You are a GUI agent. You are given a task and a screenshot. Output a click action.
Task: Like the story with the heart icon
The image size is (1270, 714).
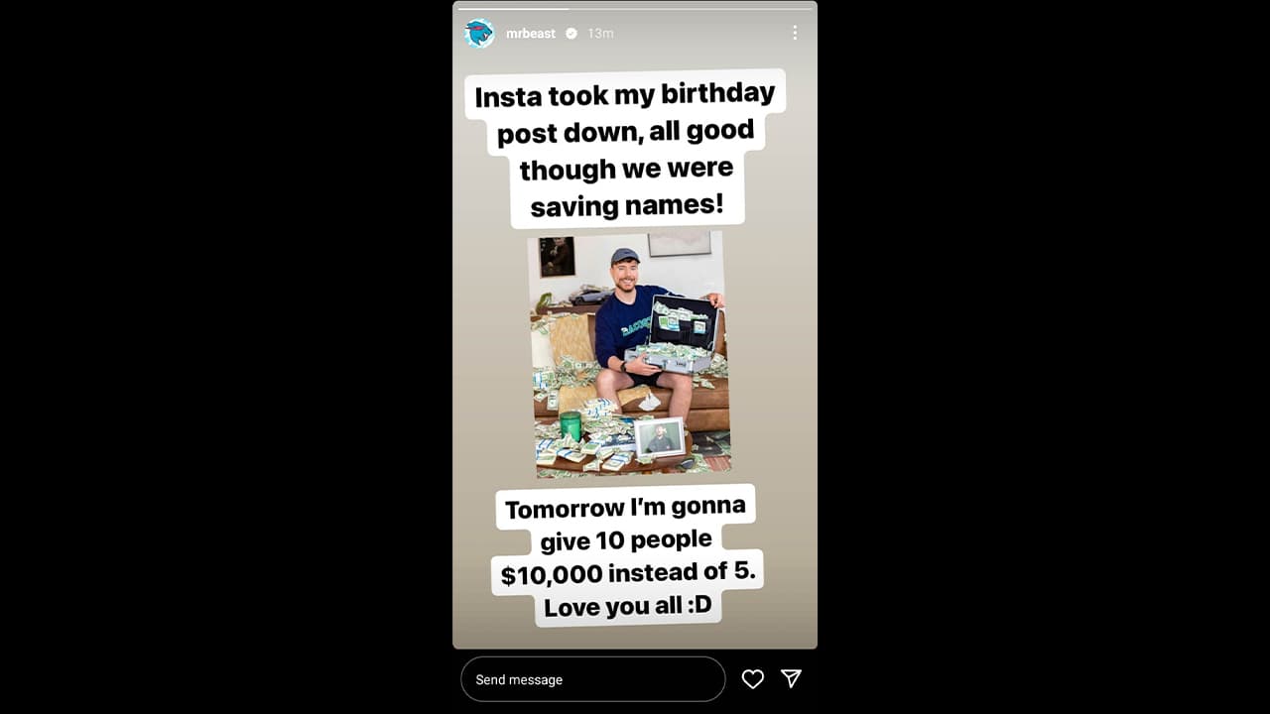[x=753, y=679]
